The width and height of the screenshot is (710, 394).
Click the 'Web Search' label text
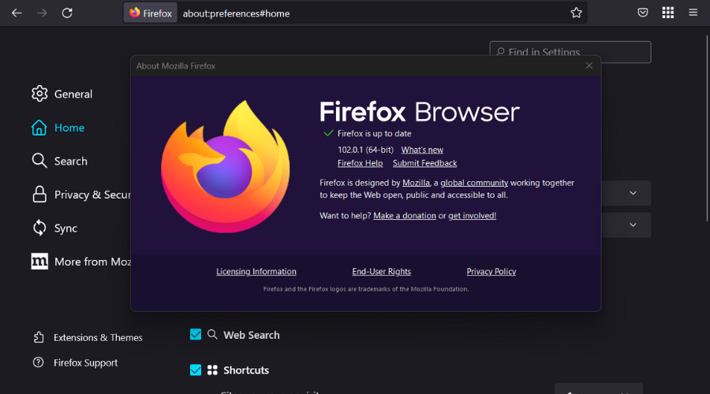pyautogui.click(x=252, y=335)
